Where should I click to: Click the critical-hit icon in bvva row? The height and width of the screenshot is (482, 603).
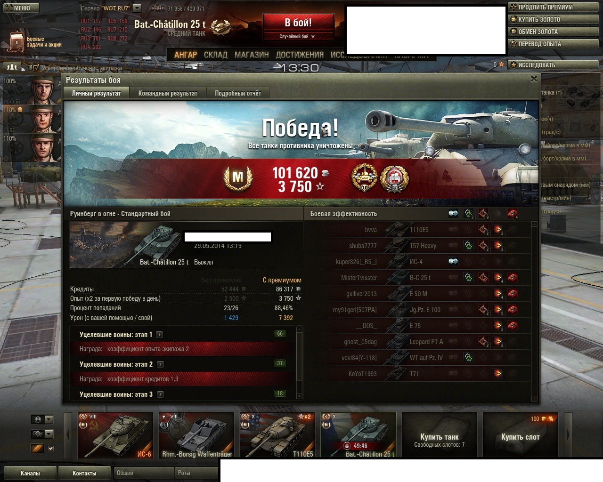click(x=483, y=230)
